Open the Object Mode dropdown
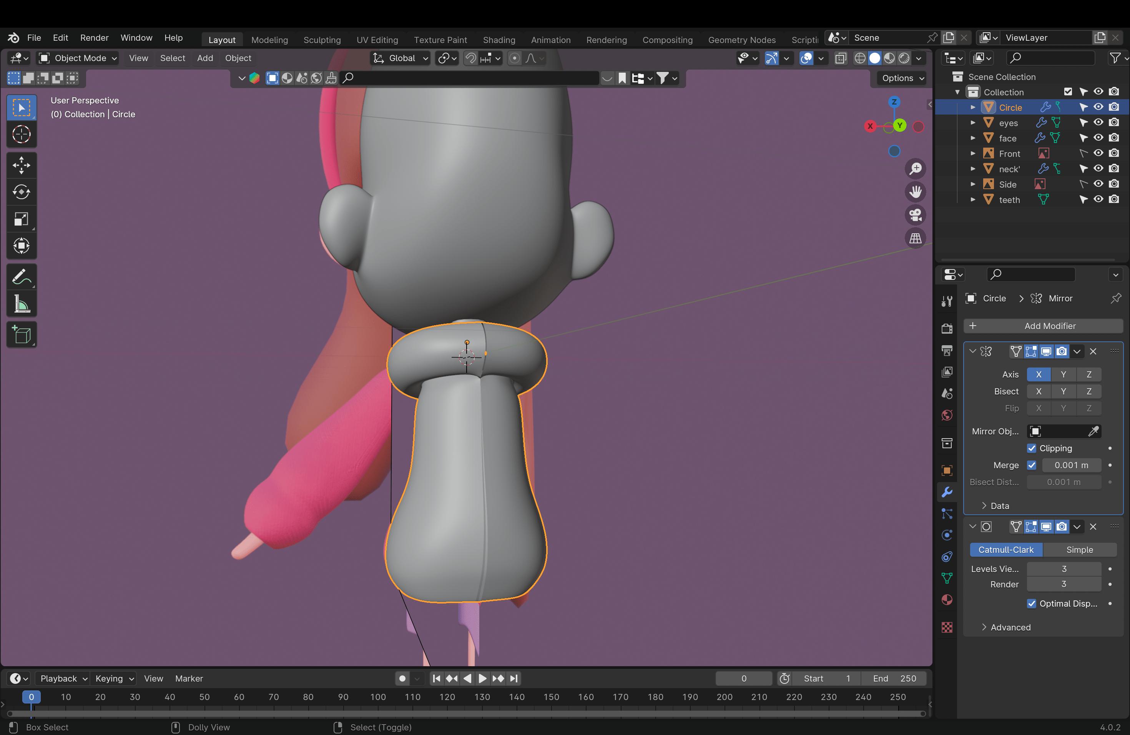Screen dimensions: 1130x735 pos(78,58)
